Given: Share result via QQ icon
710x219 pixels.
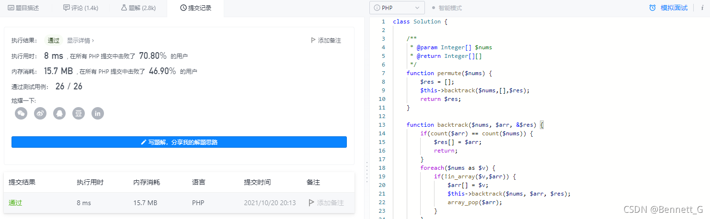Looking at the screenshot, I should point(59,113).
